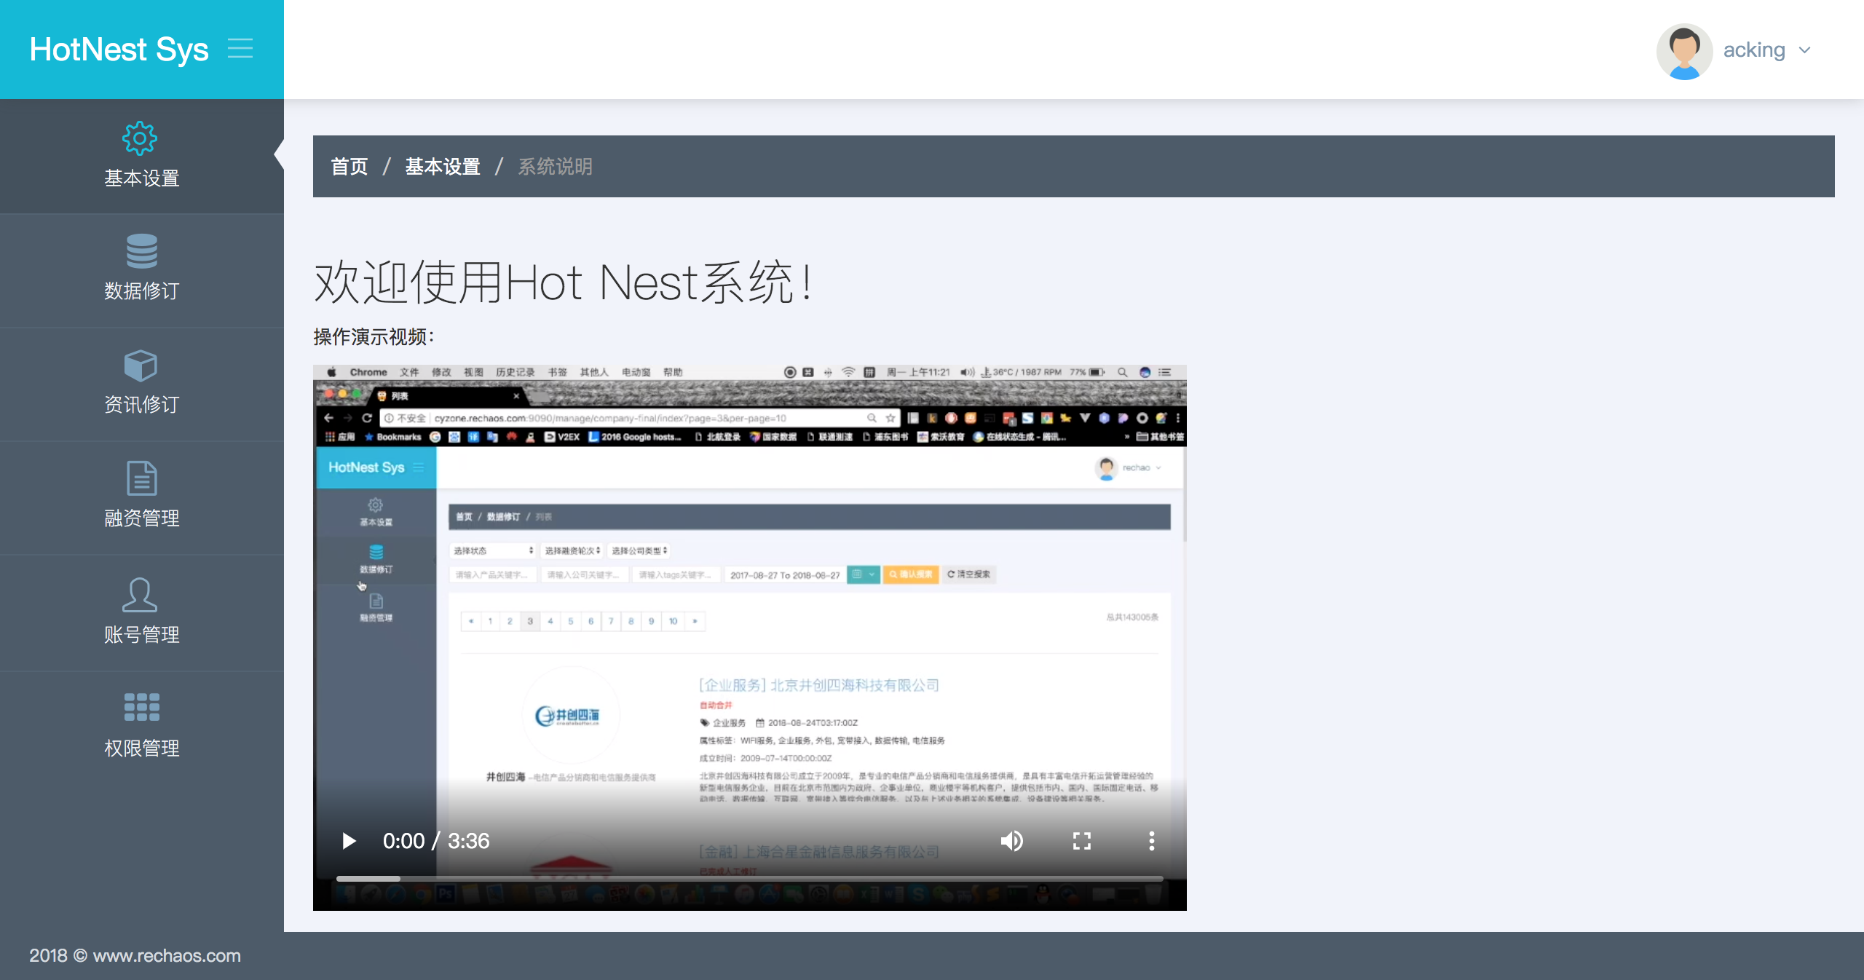
Task: Click the HotNest Sys logo text
Action: (x=119, y=50)
